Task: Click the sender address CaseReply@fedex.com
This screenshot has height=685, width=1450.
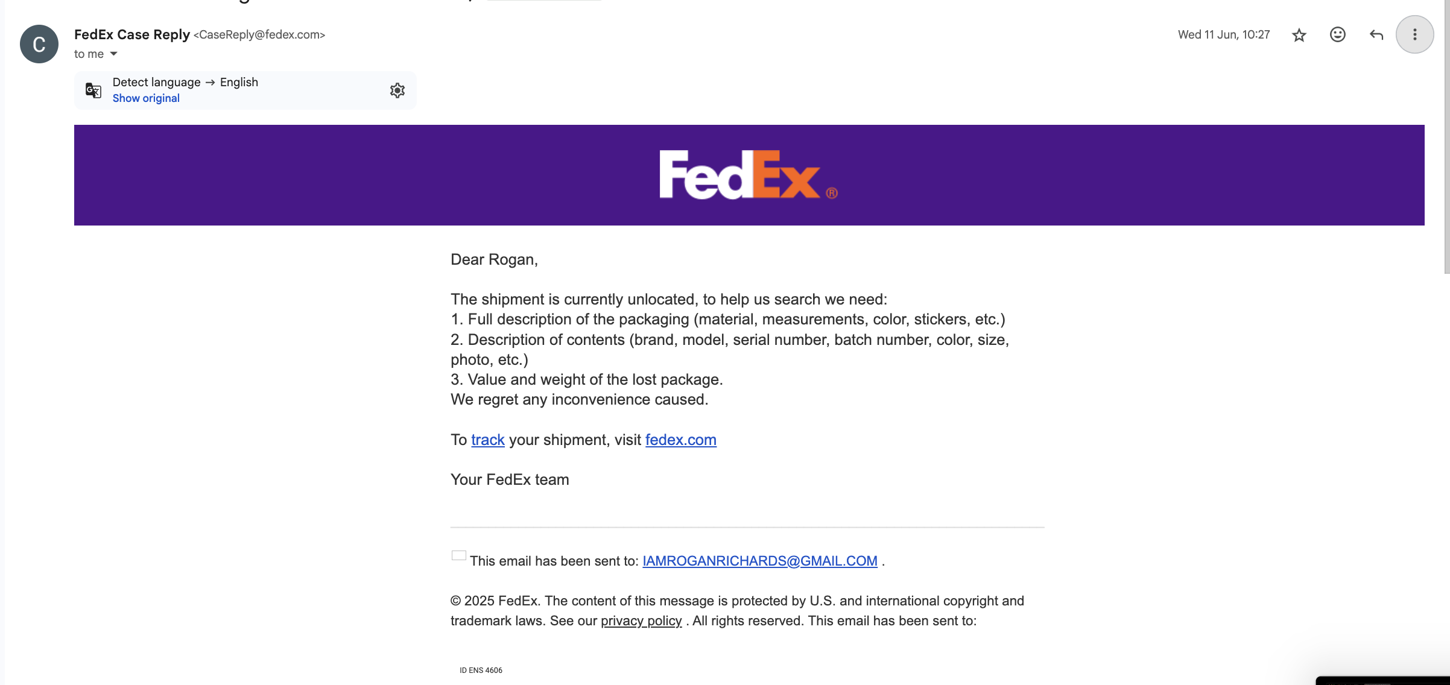Action: 259,35
